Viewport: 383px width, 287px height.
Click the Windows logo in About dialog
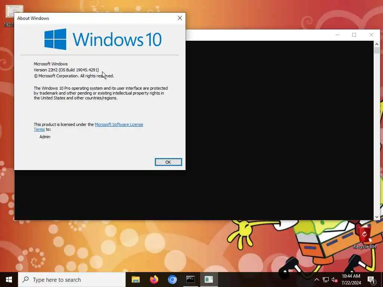[x=55, y=39]
